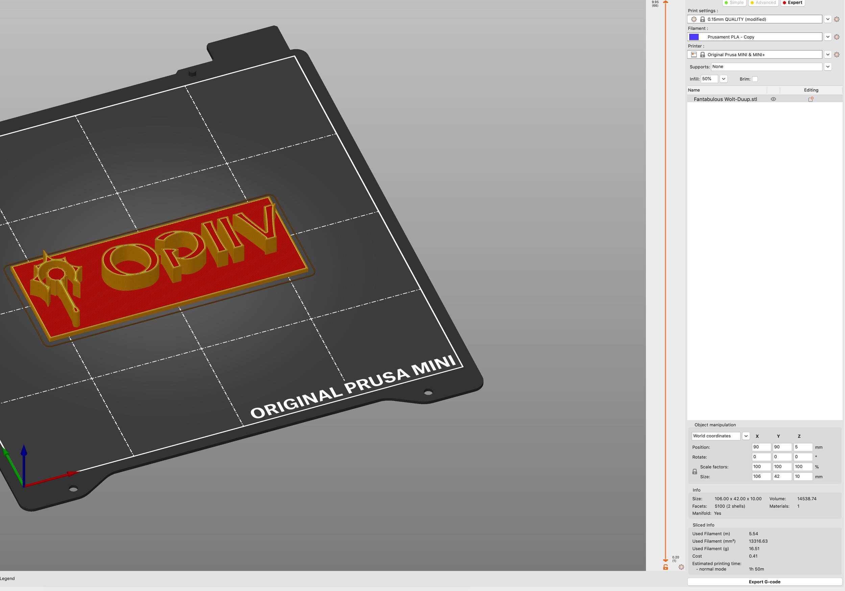Click the Position Y field
This screenshot has width=845, height=591.
point(782,447)
